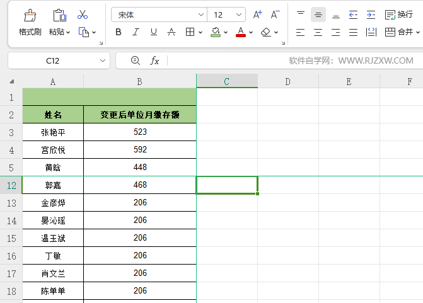Justify text alignment icon
The image size is (423, 303).
[x=354, y=32]
